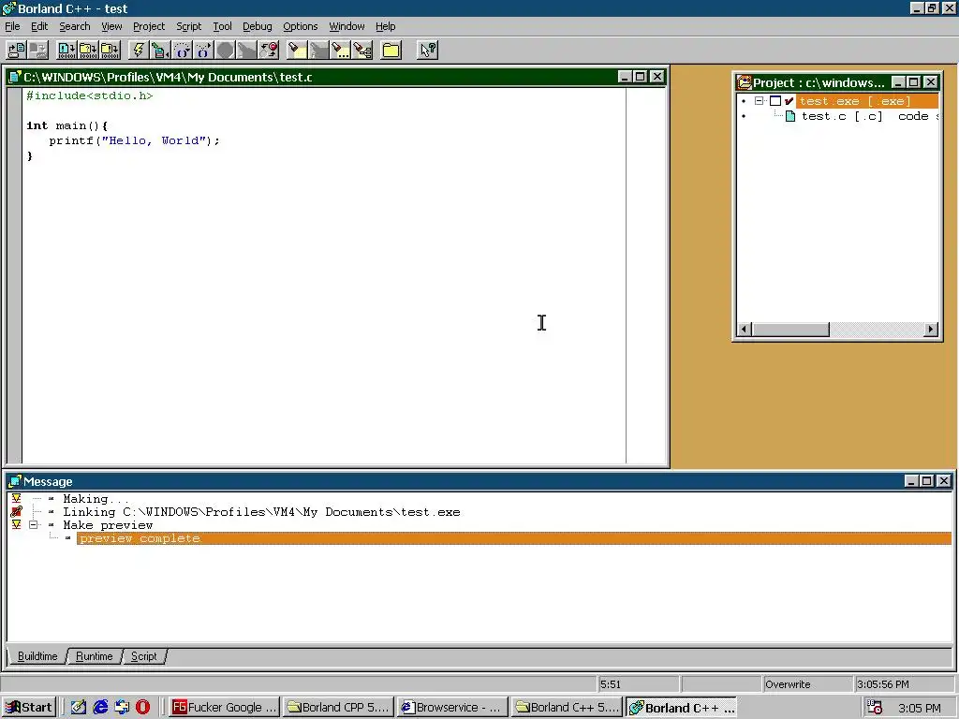This screenshot has width=959, height=719.
Task: Collapse the Make preview node in Message window
Action: 34,525
